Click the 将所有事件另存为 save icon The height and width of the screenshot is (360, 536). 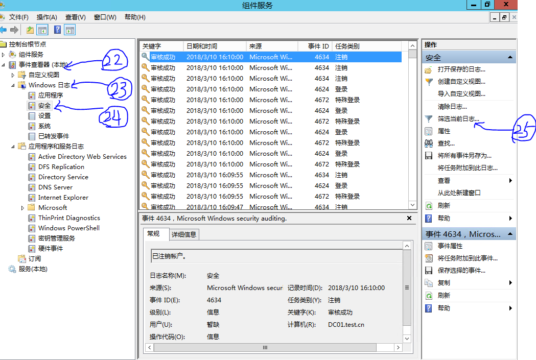tap(428, 156)
